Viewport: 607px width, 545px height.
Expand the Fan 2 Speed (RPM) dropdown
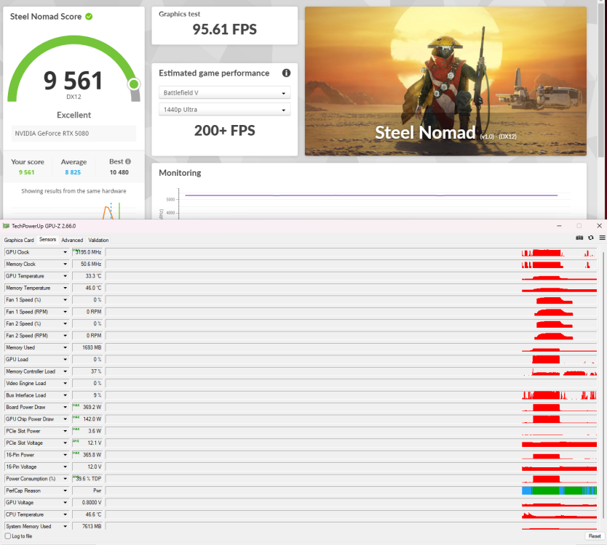[65, 336]
